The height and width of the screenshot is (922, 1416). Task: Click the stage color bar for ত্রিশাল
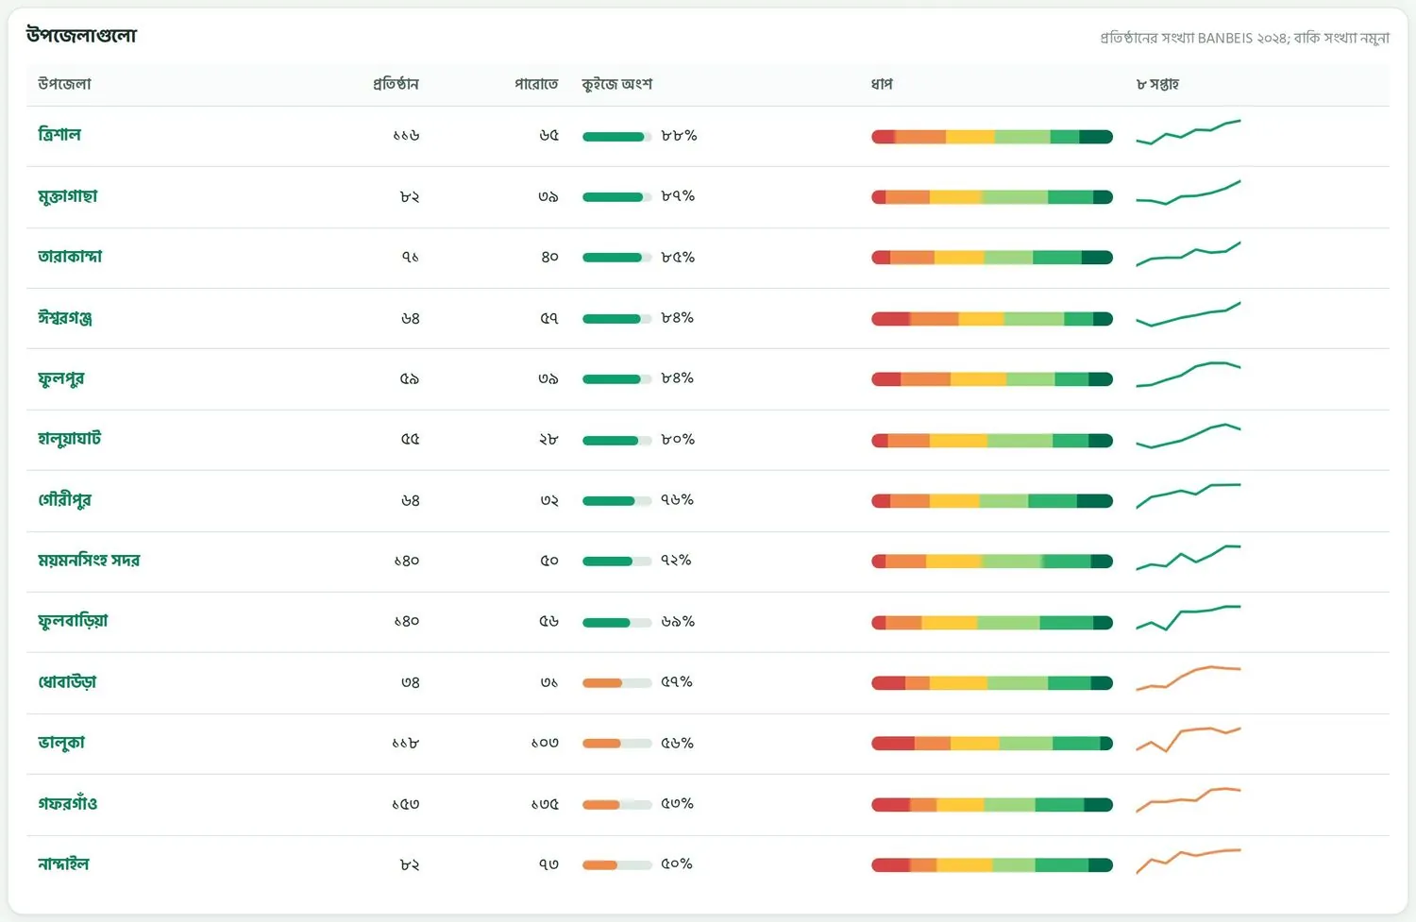992,137
